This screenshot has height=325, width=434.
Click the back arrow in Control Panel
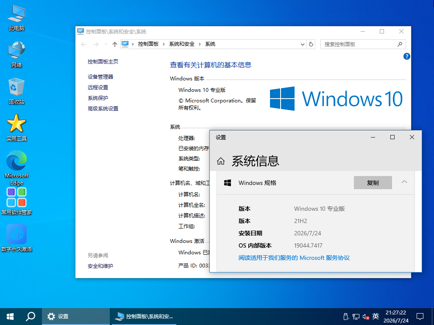(83, 44)
